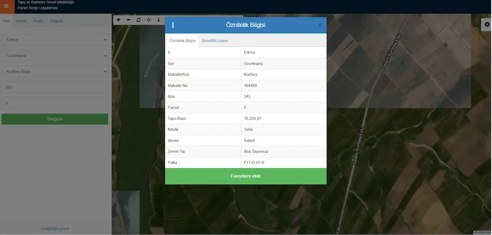Open the Edirne province dropdown
Screen dimensions: 492x235
tap(55, 40)
